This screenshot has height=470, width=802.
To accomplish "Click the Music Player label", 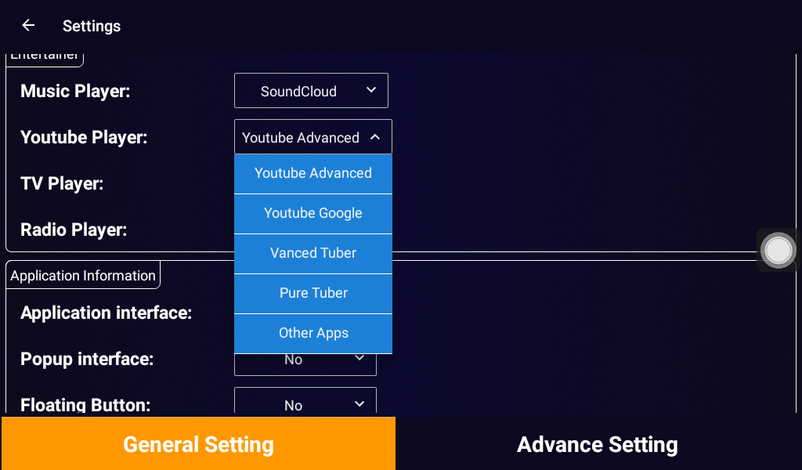I will point(75,91).
